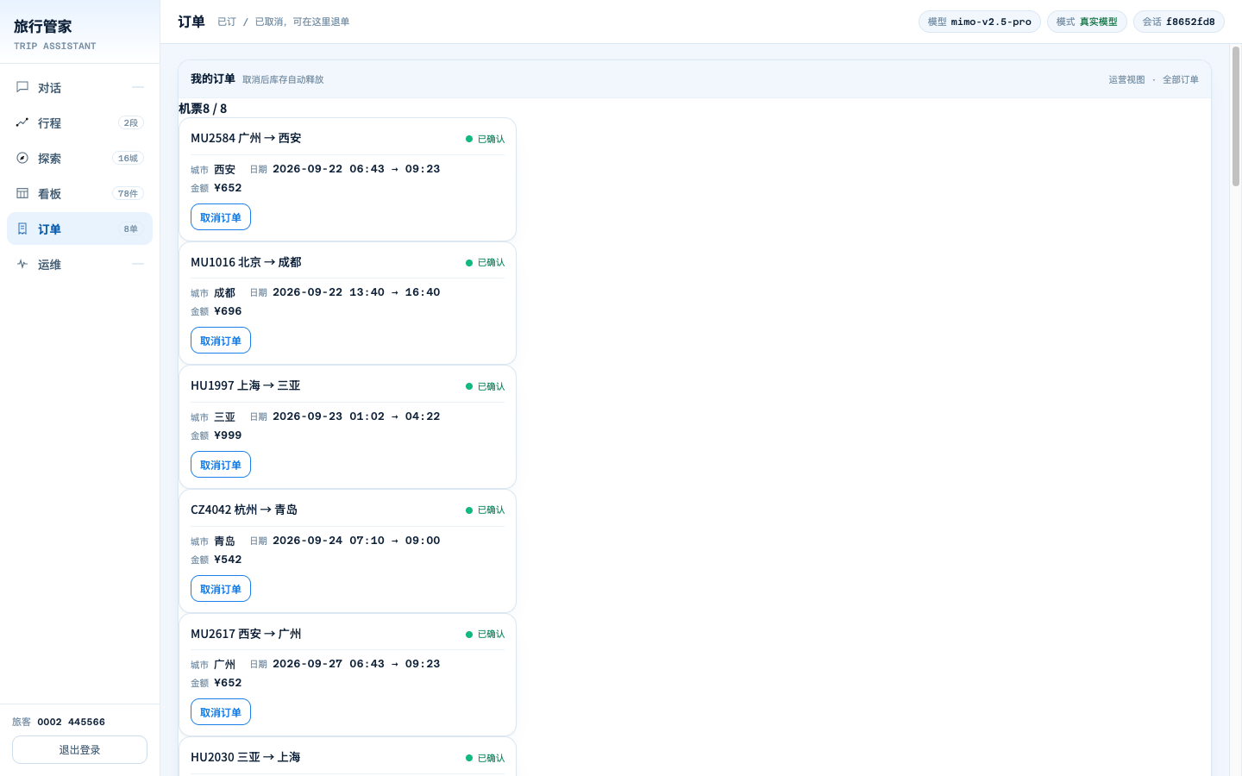Click the vertical page scrollbar

[1235, 116]
